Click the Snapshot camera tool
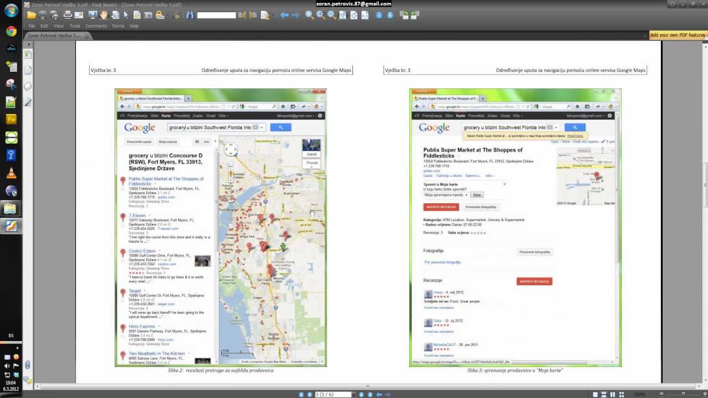The height and width of the screenshot is (398, 708). click(148, 15)
